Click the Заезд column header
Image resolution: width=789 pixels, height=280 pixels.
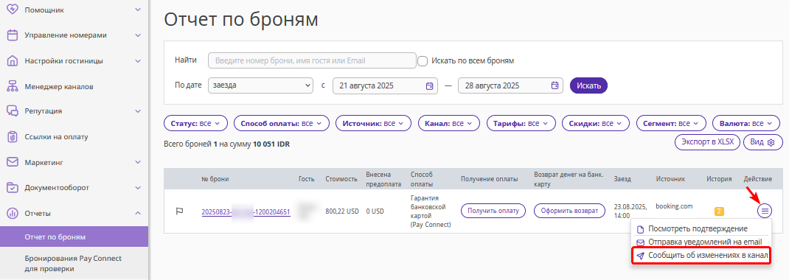tap(622, 178)
